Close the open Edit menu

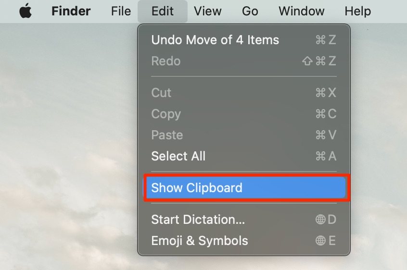point(163,11)
